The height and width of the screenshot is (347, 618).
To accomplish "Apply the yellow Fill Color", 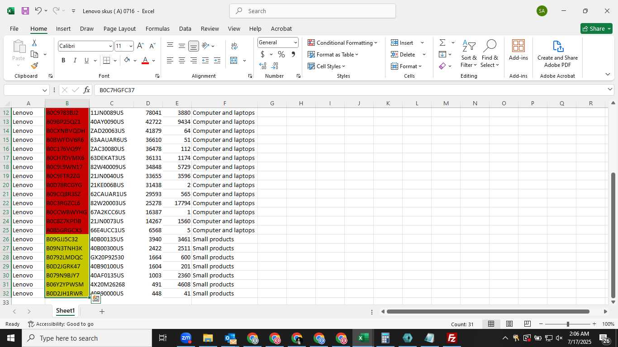I will (x=127, y=60).
